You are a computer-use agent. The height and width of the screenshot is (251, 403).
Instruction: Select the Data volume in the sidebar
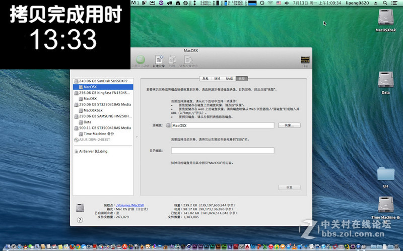pos(103,122)
